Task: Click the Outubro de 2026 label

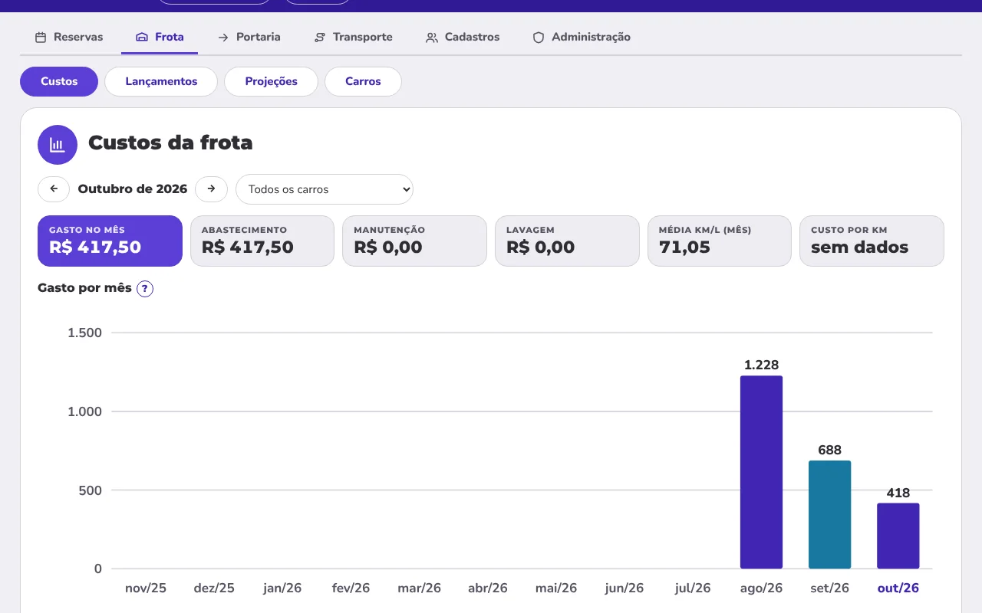Action: (133, 189)
